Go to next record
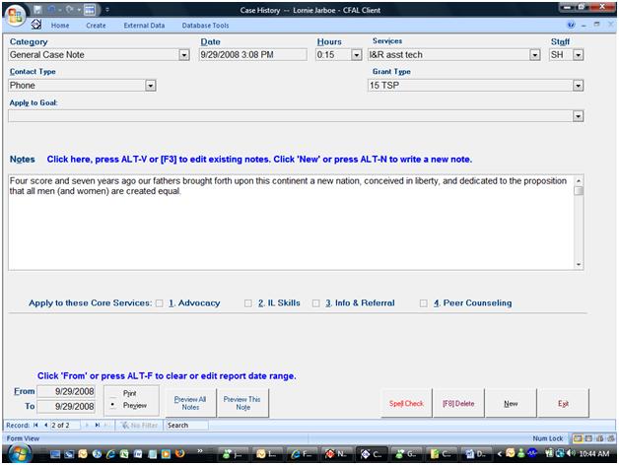Image resolution: width=619 pixels, height=465 pixels. point(87,426)
